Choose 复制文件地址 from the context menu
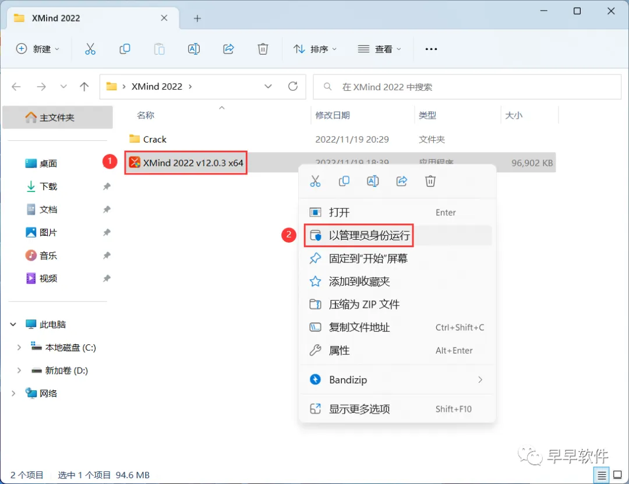The width and height of the screenshot is (629, 484). click(x=397, y=328)
